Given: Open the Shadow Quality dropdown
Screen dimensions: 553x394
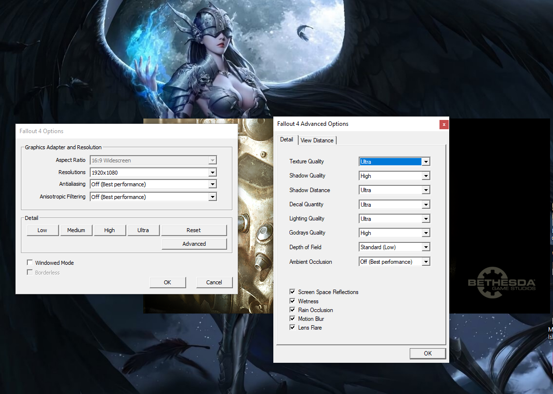Looking at the screenshot, I should (394, 176).
